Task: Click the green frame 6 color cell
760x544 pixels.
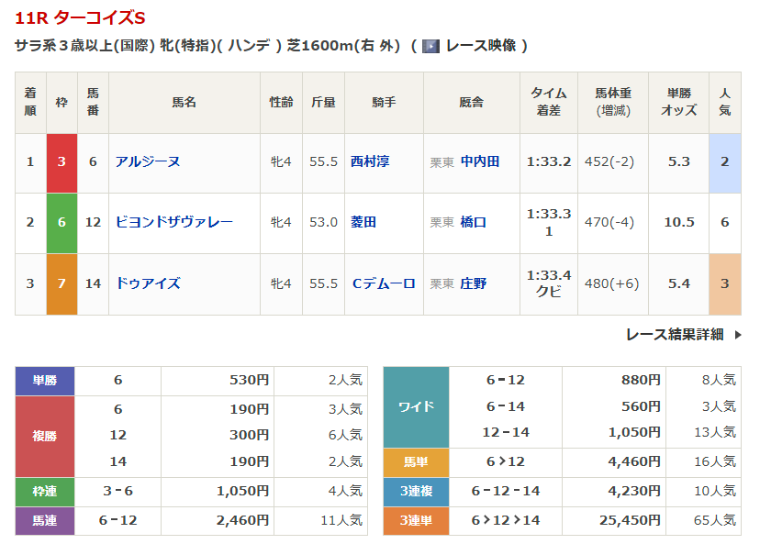Action: [x=61, y=223]
